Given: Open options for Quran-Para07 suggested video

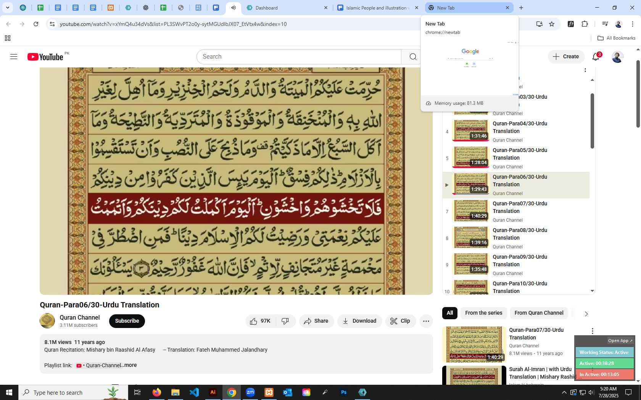Looking at the screenshot, I should pos(593,331).
